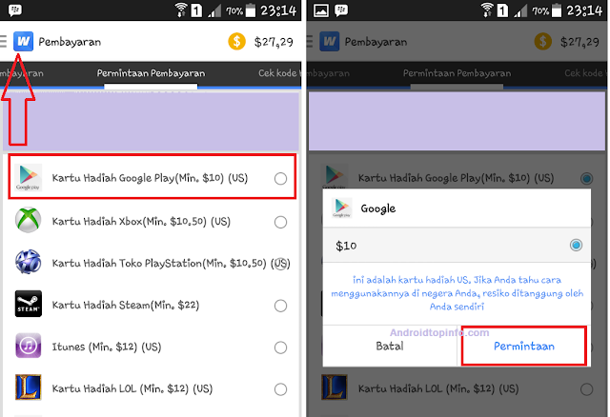Image resolution: width=610 pixels, height=417 pixels.
Task: Tap the blue W app logo in left screen
Action: pos(23,41)
